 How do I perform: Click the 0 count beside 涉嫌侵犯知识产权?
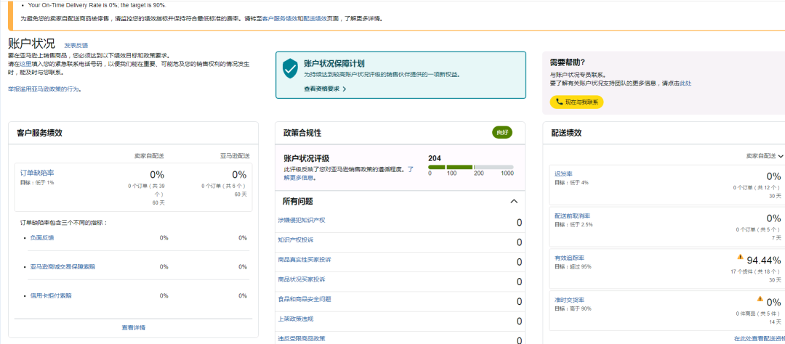[x=519, y=223]
